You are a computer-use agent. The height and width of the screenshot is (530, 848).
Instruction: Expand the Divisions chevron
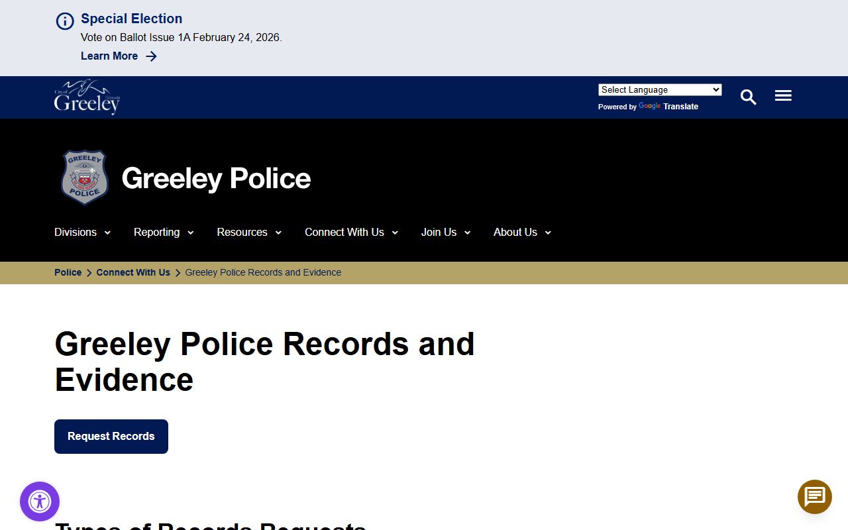click(x=107, y=233)
